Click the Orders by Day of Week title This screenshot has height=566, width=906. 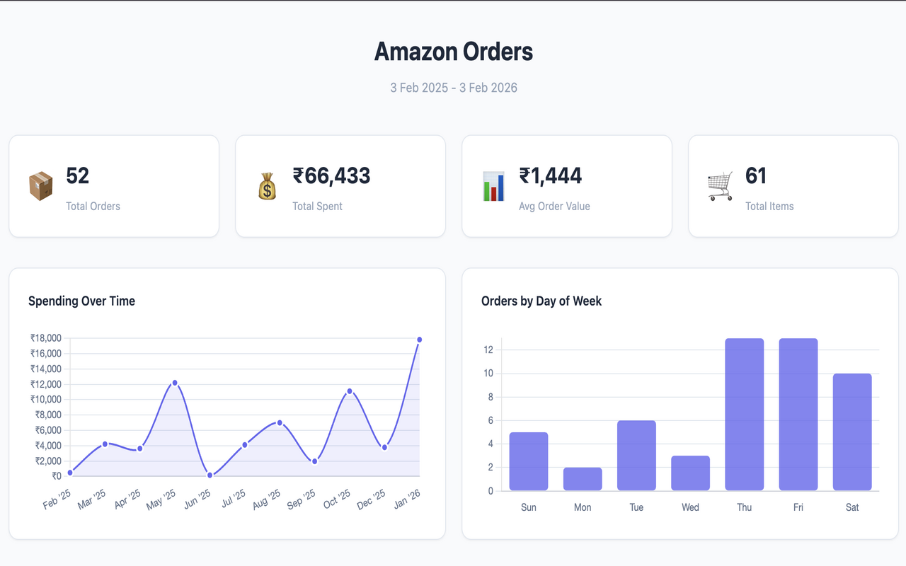(x=541, y=301)
